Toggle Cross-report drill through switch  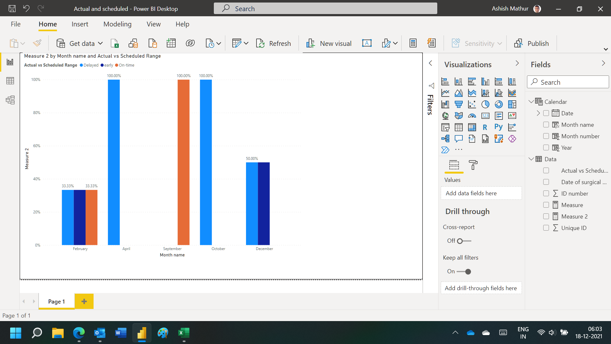pyautogui.click(x=464, y=241)
